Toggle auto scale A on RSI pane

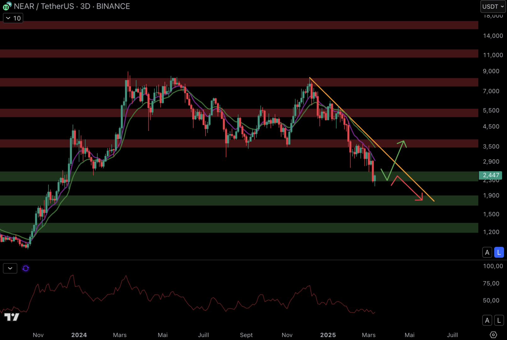487,320
